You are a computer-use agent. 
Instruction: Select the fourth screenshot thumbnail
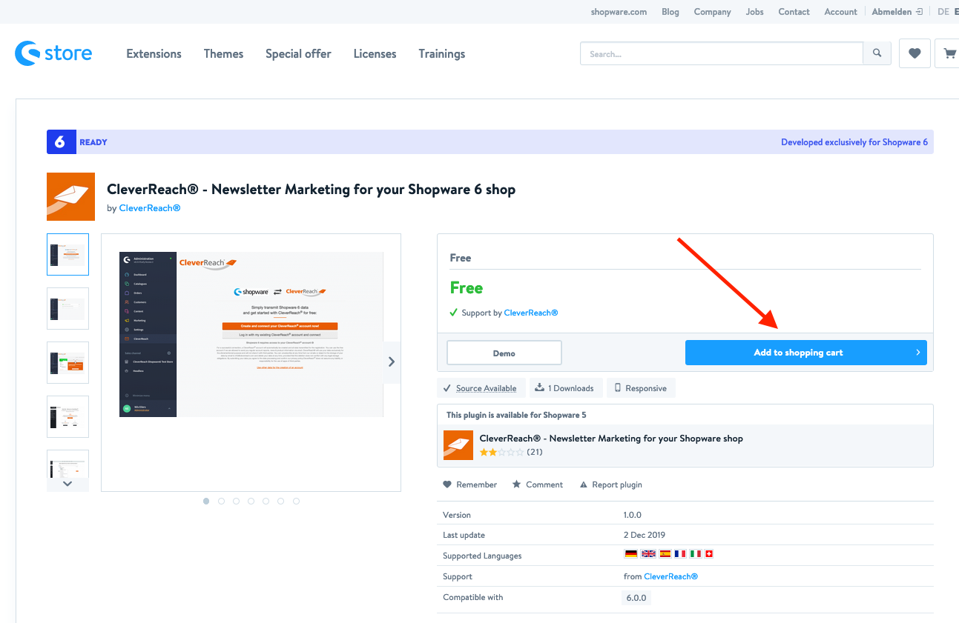pos(67,416)
